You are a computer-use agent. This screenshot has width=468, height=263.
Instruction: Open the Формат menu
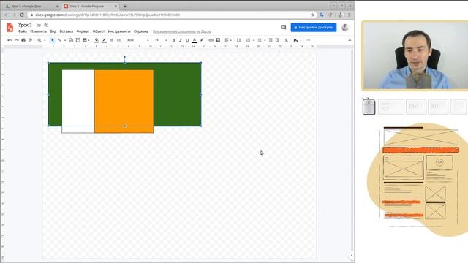tap(83, 31)
